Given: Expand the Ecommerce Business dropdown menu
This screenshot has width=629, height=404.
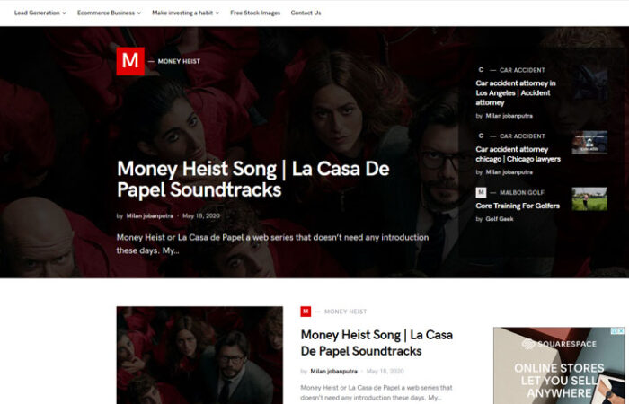Looking at the screenshot, I should tap(109, 13).
